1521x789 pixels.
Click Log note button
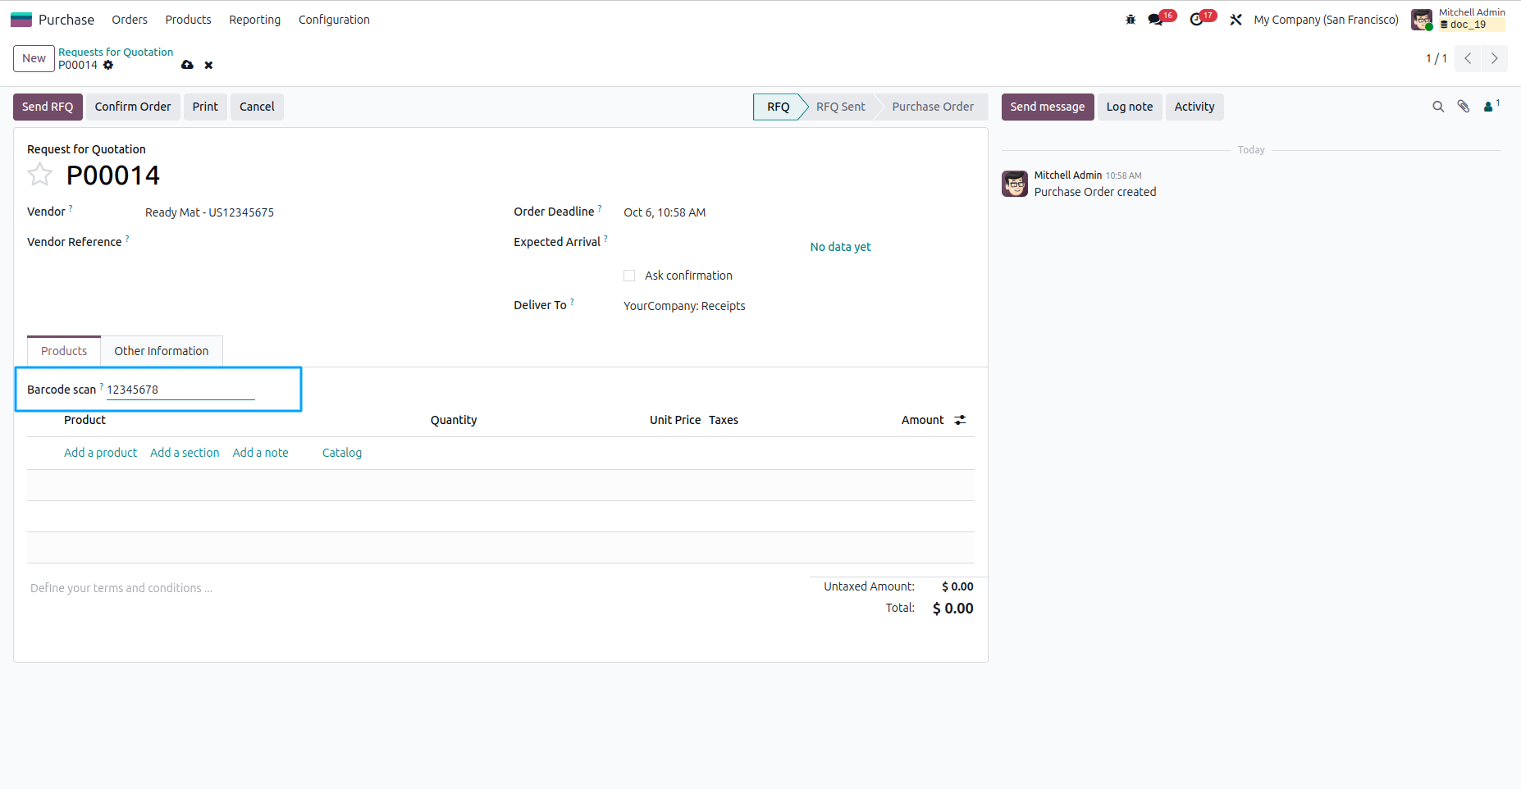1130,107
